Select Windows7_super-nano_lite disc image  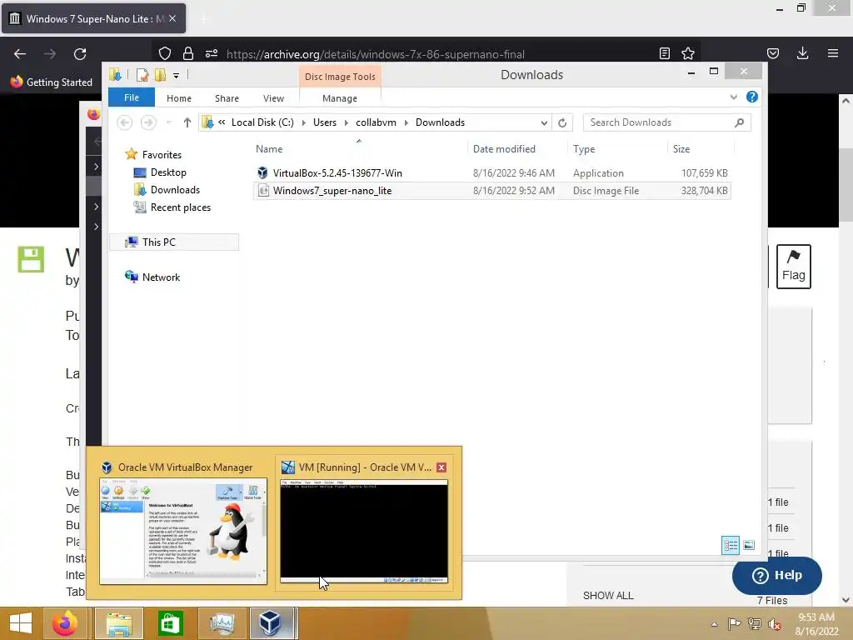click(x=492, y=191)
